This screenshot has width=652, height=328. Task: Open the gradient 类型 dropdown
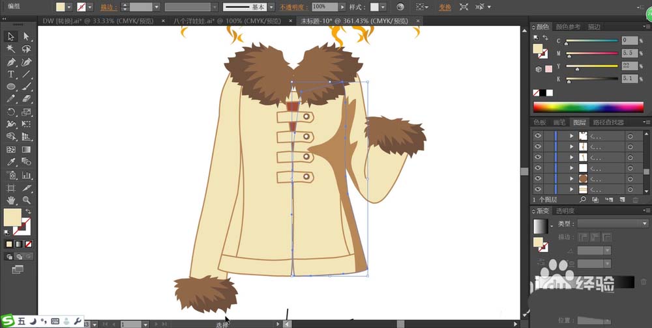coord(645,223)
